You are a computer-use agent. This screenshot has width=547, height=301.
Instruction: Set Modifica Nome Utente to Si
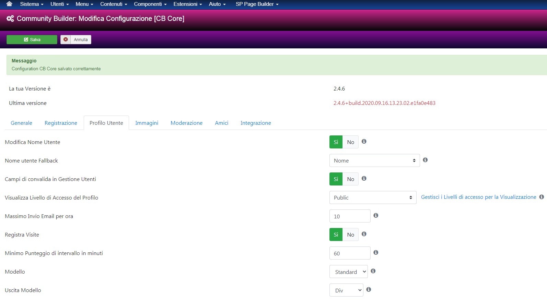point(336,142)
